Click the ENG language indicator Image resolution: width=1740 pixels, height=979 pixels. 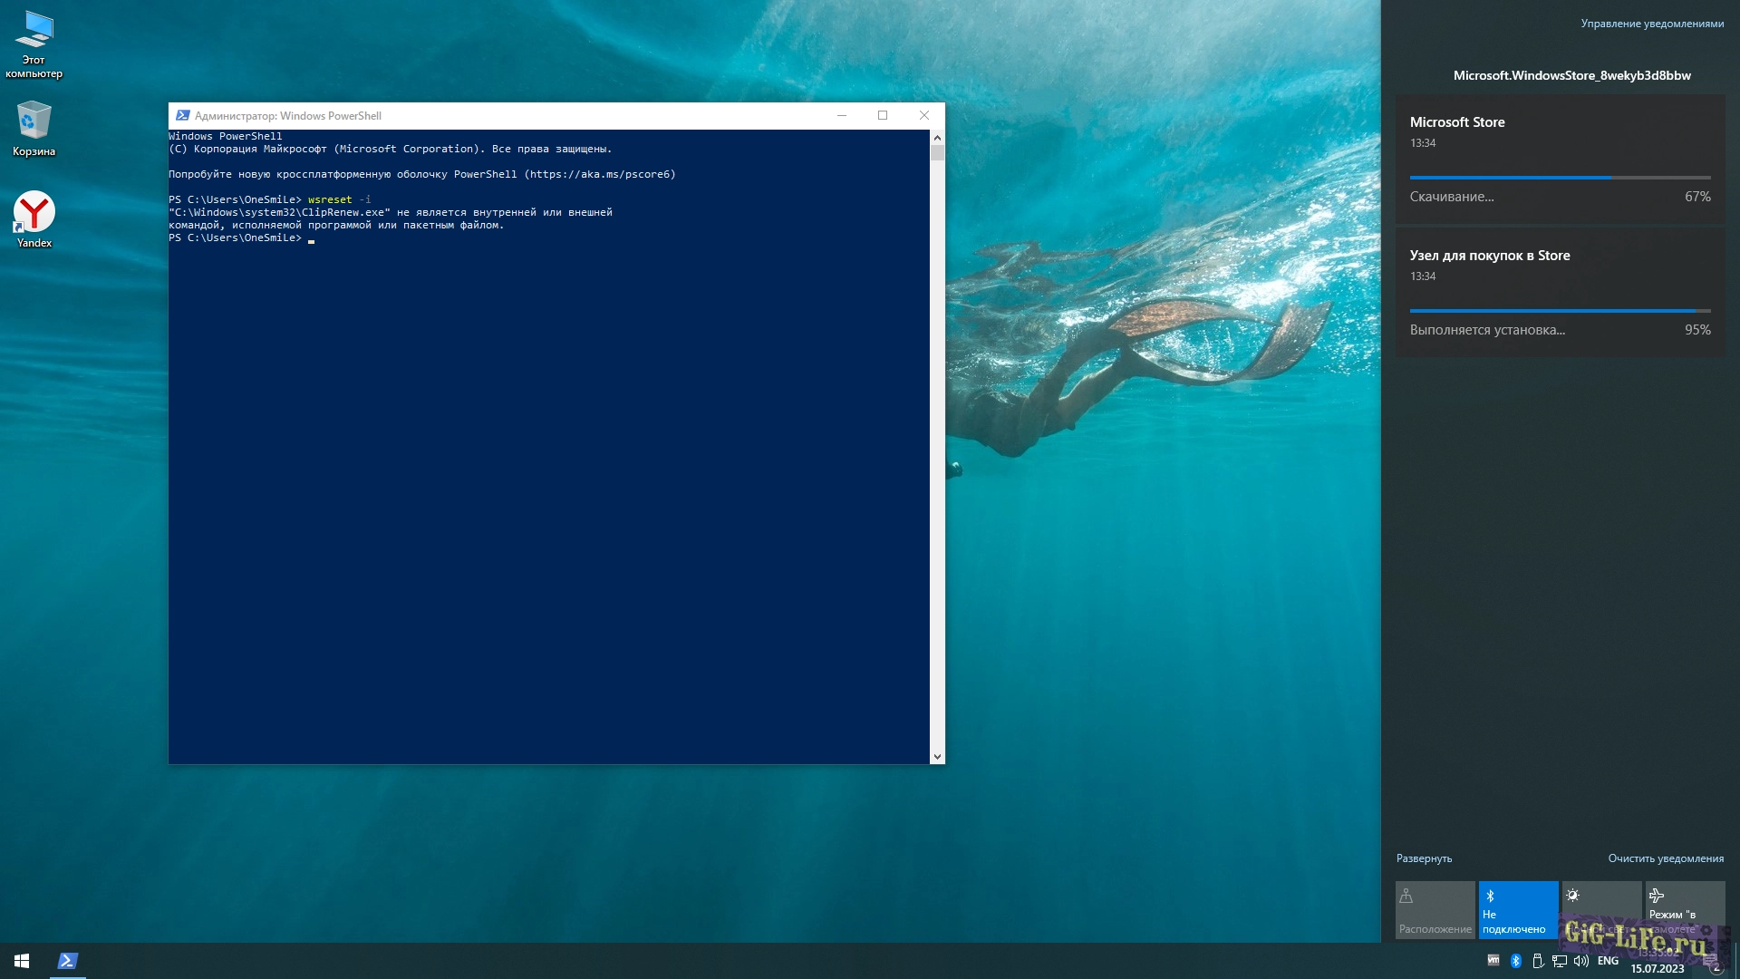click(x=1608, y=961)
